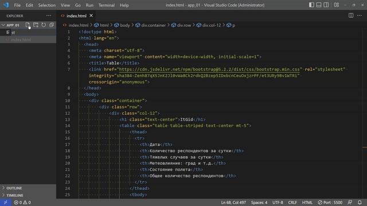Open remote window indicator in status bar
The height and width of the screenshot is (206, 367).
(5, 202)
